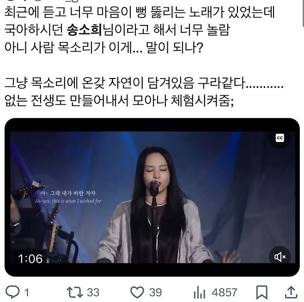The width and height of the screenshot is (304, 302).
Task: Retweet using the repost arrows icon
Action: click(75, 292)
